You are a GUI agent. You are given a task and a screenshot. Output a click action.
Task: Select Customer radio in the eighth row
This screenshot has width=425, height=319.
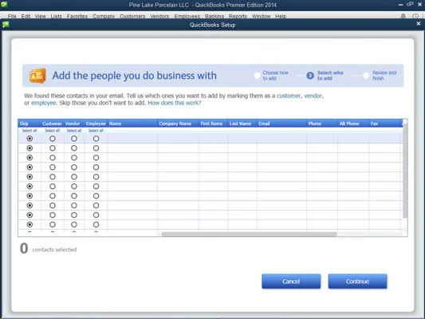pyautogui.click(x=53, y=206)
